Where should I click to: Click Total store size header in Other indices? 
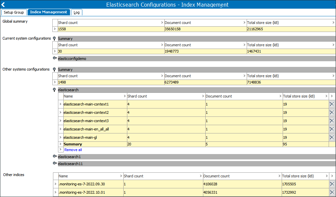click(x=305, y=176)
